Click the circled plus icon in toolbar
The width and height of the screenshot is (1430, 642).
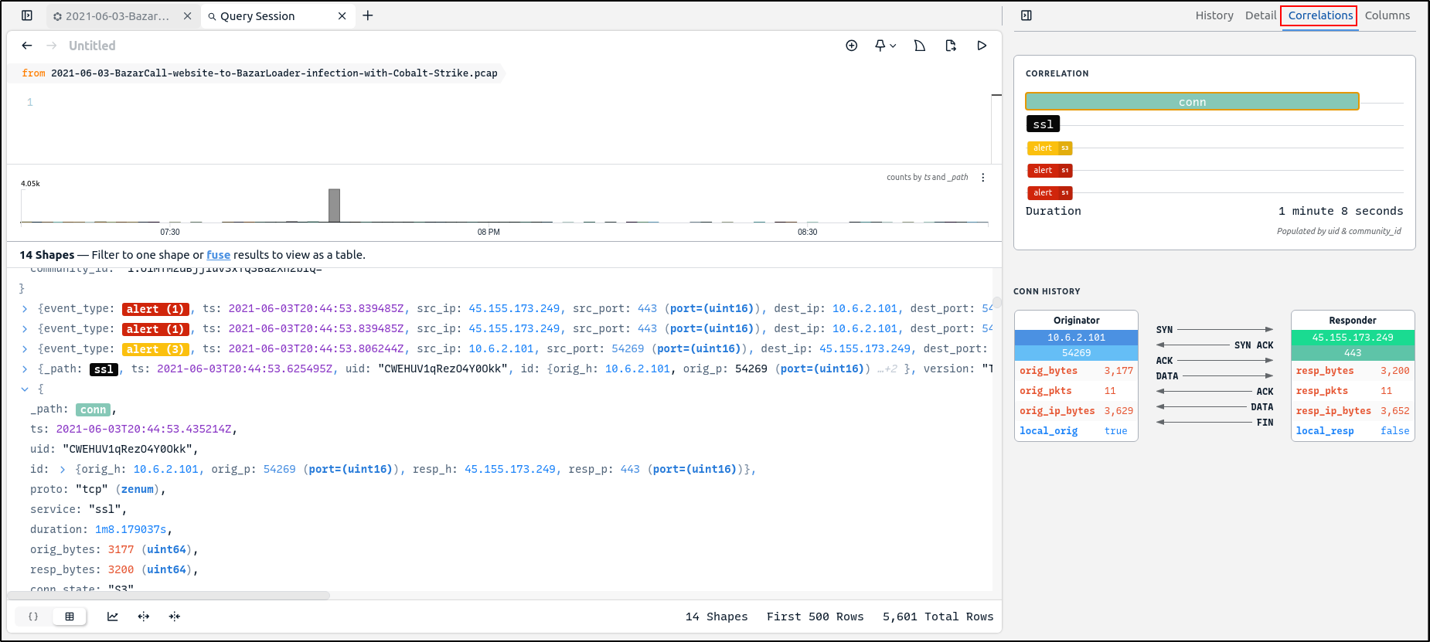pos(851,46)
